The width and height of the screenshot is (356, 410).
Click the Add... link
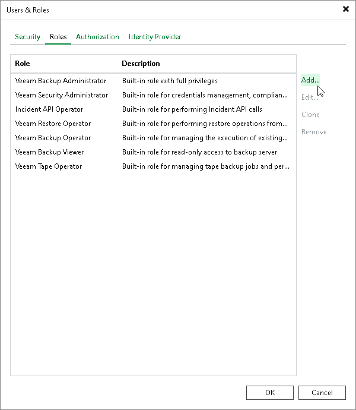point(310,80)
